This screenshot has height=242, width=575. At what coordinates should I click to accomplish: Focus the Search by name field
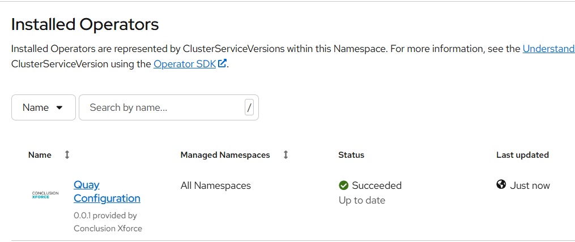click(x=161, y=107)
